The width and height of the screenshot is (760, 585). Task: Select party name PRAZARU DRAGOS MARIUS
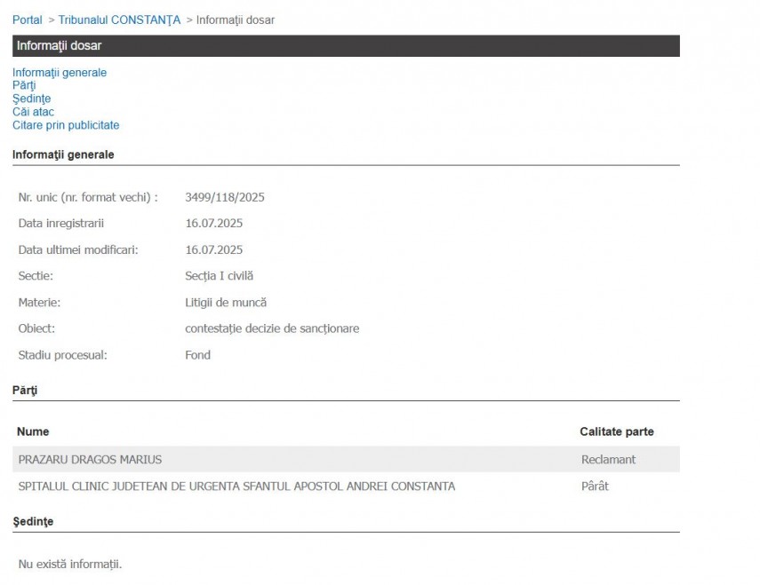90,460
